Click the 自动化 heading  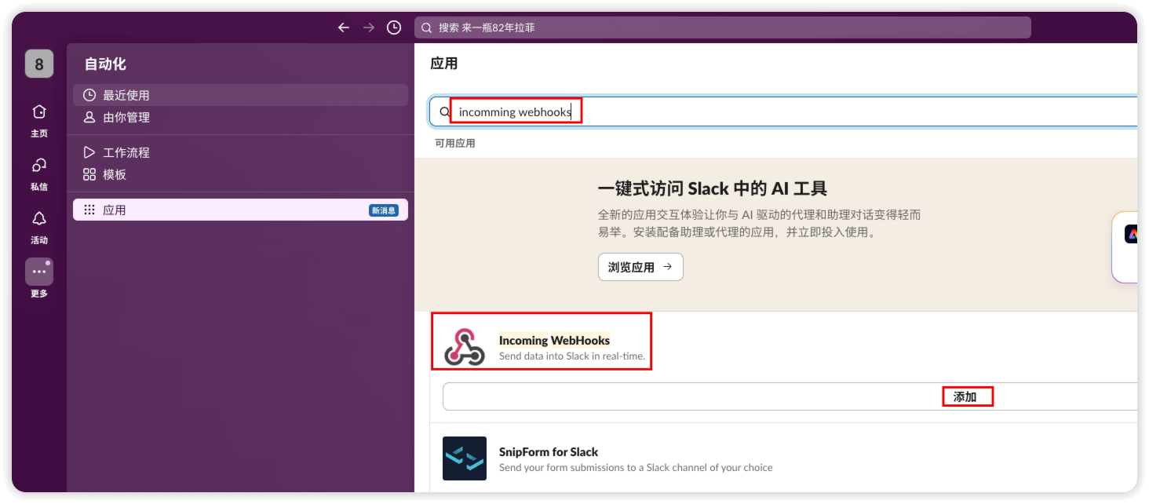tap(105, 64)
